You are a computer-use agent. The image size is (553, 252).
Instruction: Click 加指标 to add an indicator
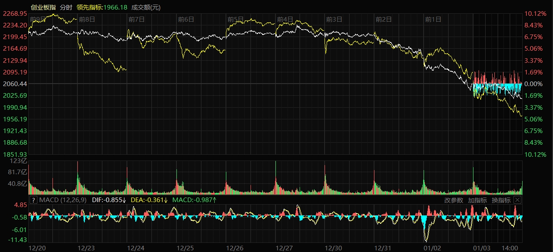click(x=477, y=200)
